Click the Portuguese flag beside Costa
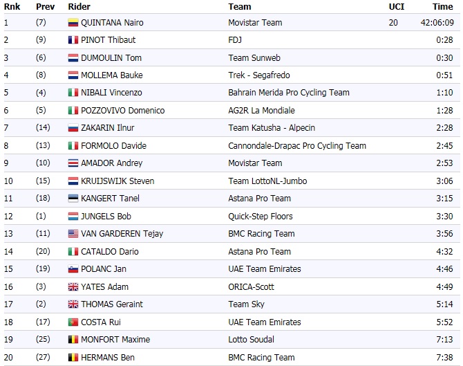Viewport: 463px width, 366px height. (x=73, y=322)
